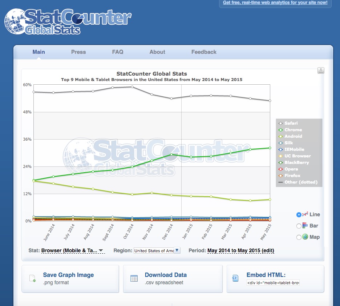Viewport: 340px width, 306px height.
Task: Switch to the Main tab
Action: [39, 52]
